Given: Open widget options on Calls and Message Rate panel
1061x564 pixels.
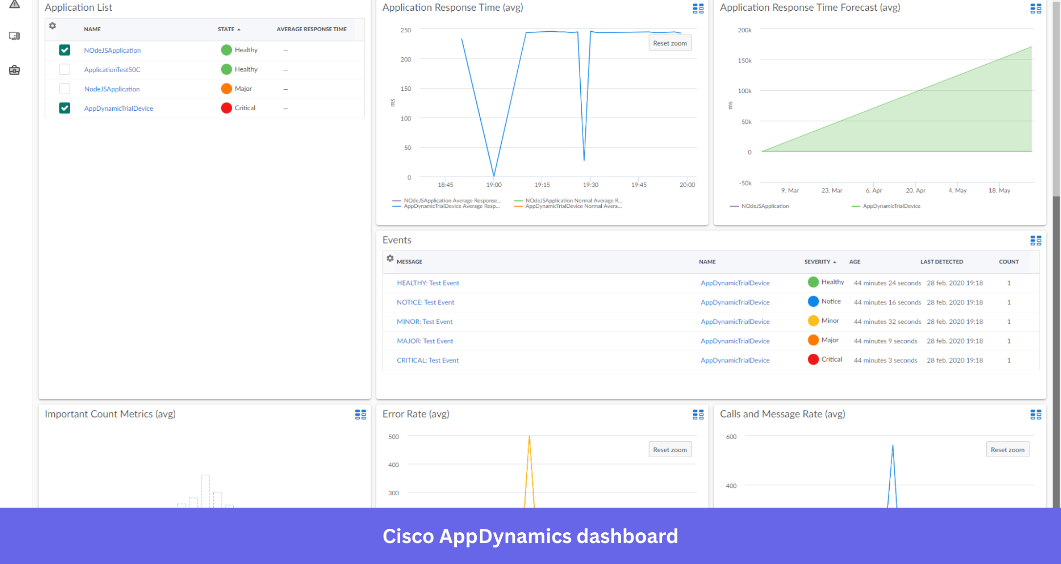Looking at the screenshot, I should (1036, 415).
